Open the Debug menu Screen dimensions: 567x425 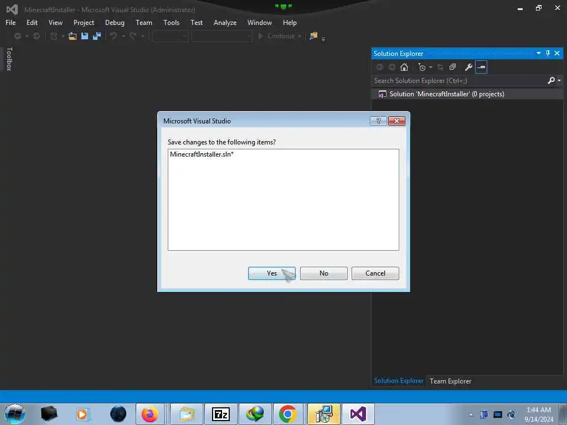tap(115, 22)
